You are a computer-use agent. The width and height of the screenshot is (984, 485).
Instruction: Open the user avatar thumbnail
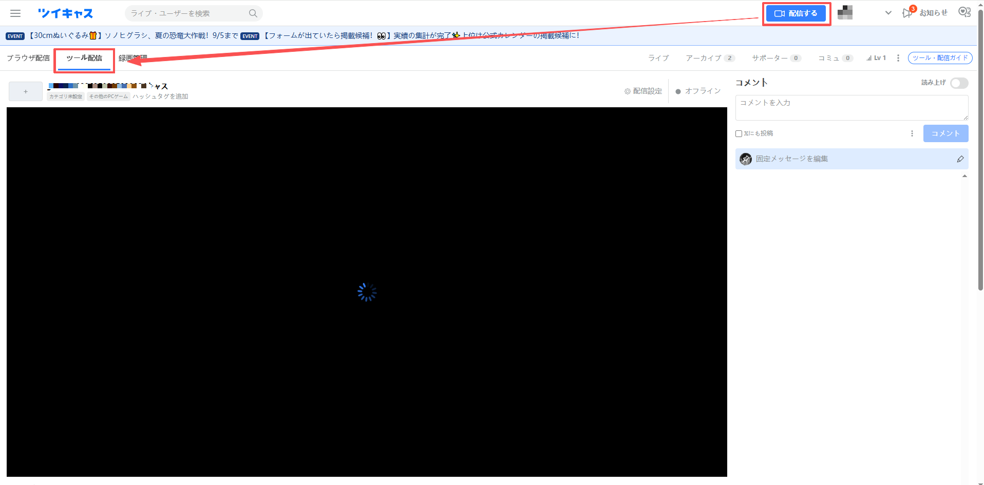pyautogui.click(x=845, y=13)
